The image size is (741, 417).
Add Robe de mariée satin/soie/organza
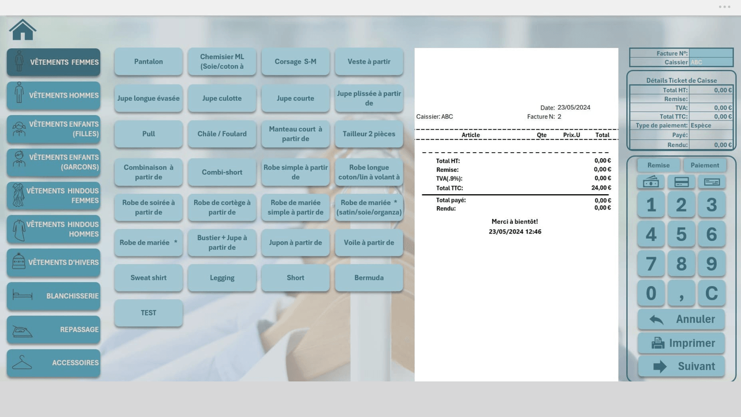[369, 208]
